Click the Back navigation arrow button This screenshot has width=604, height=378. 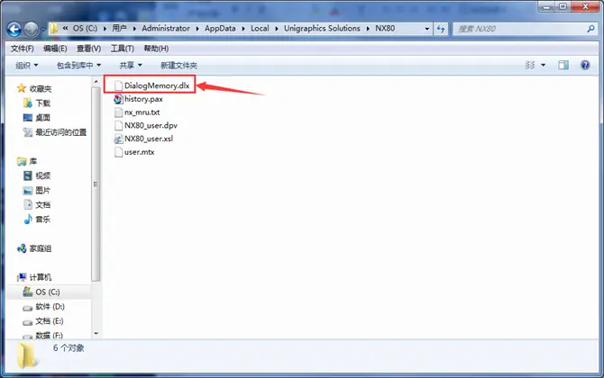coord(14,29)
